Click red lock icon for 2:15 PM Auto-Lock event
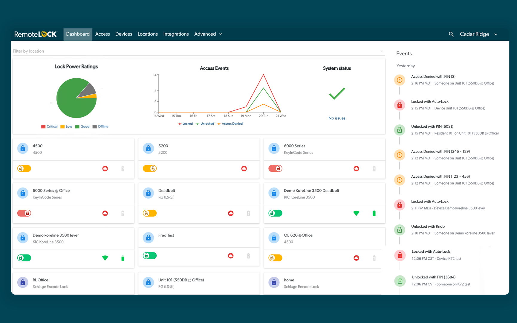 400,105
